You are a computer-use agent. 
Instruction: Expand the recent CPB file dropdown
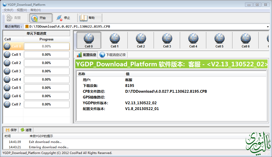(268, 27)
